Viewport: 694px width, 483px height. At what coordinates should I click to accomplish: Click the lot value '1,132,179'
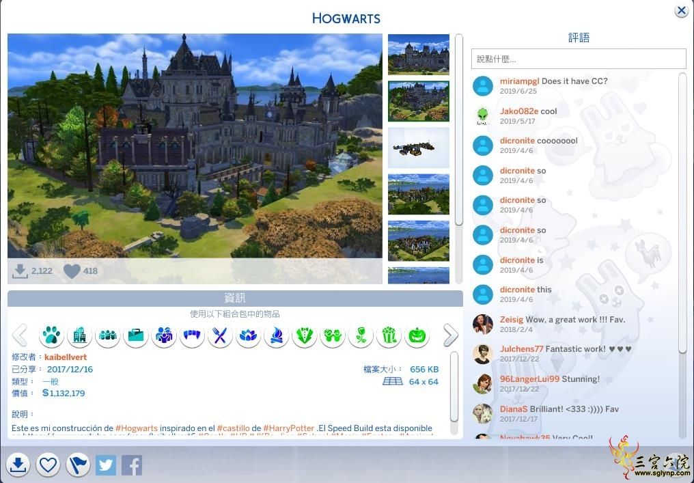pos(64,393)
